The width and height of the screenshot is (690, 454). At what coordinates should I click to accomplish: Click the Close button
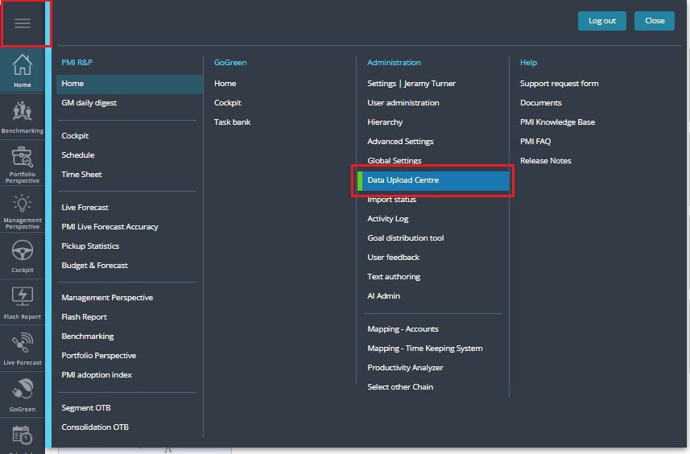tap(655, 21)
